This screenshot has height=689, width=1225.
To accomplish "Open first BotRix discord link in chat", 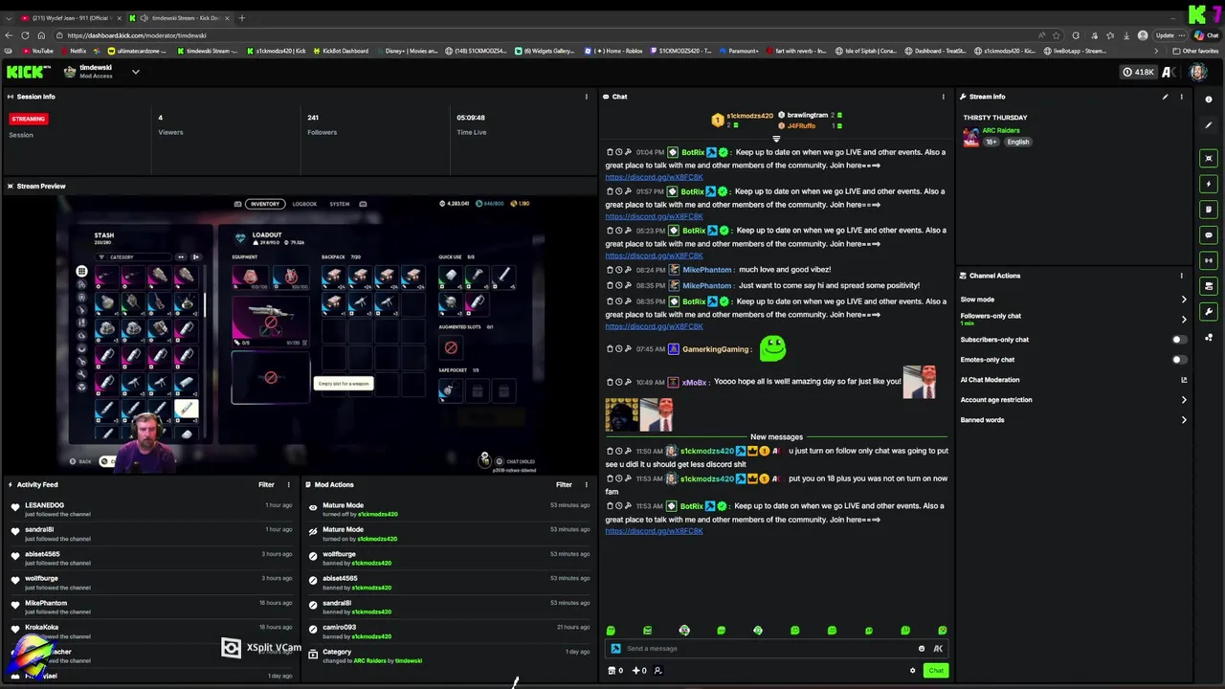I will (654, 177).
